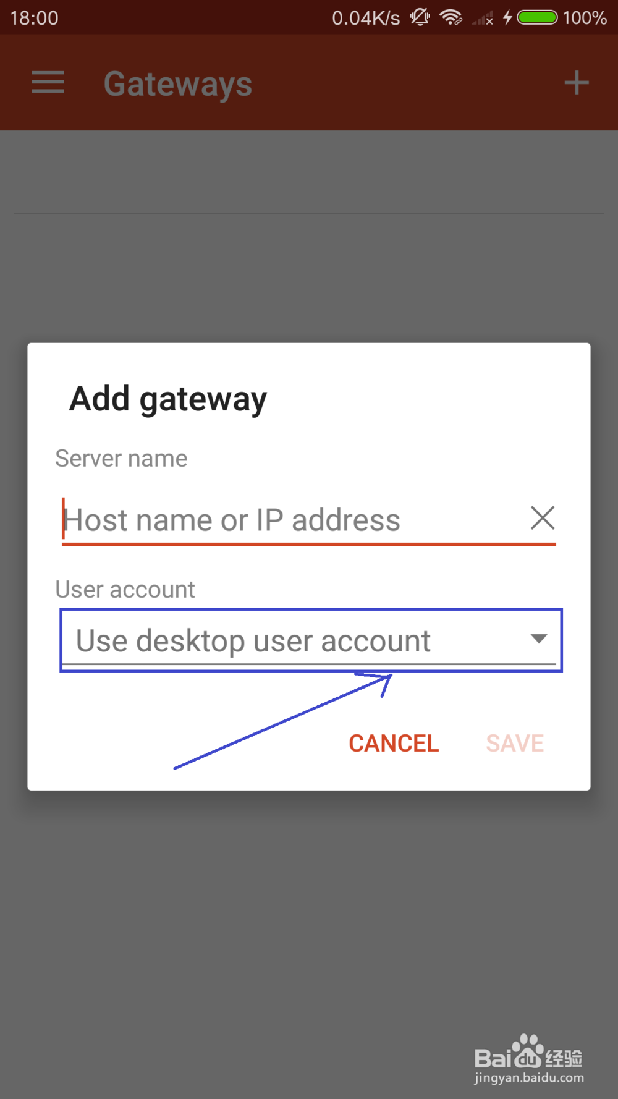Clear the server name field with X
The height and width of the screenshot is (1099, 618).
tap(543, 518)
